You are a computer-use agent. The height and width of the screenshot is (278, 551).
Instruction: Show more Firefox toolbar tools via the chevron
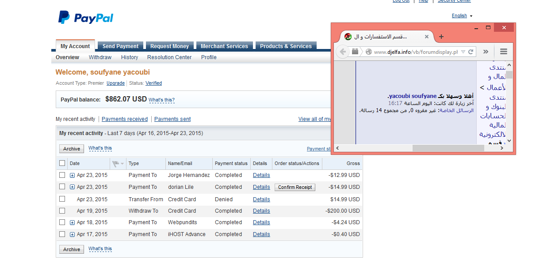[486, 52]
